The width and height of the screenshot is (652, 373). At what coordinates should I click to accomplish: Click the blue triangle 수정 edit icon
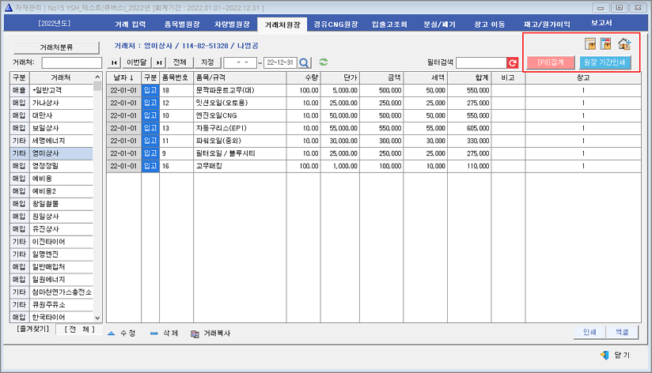(x=111, y=333)
